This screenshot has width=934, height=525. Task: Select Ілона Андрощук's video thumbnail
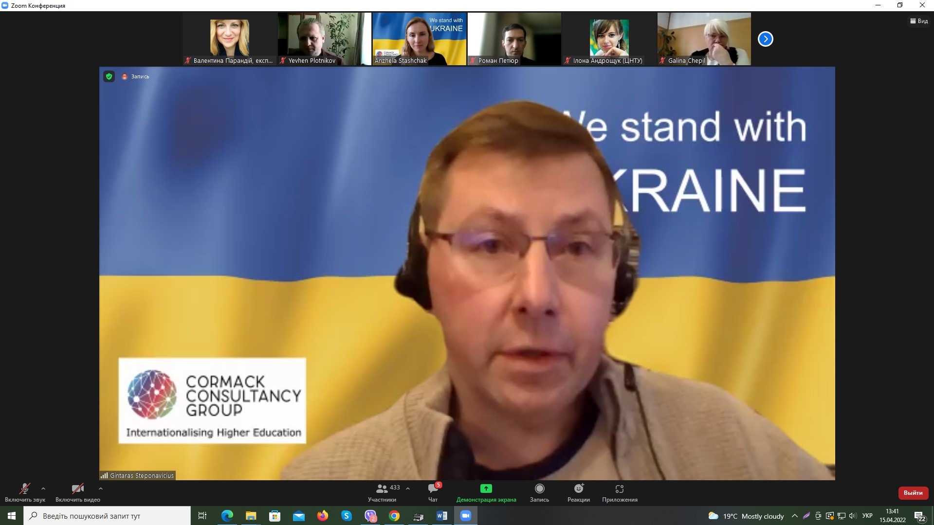[x=609, y=39]
